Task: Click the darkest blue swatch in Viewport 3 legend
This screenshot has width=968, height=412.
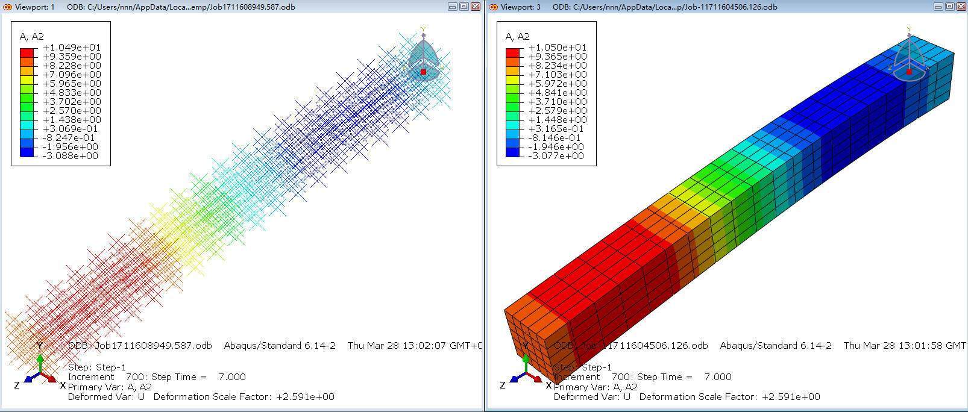Action: coord(513,152)
